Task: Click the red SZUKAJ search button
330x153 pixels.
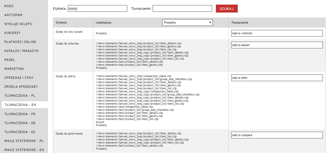Action: pos(226,8)
